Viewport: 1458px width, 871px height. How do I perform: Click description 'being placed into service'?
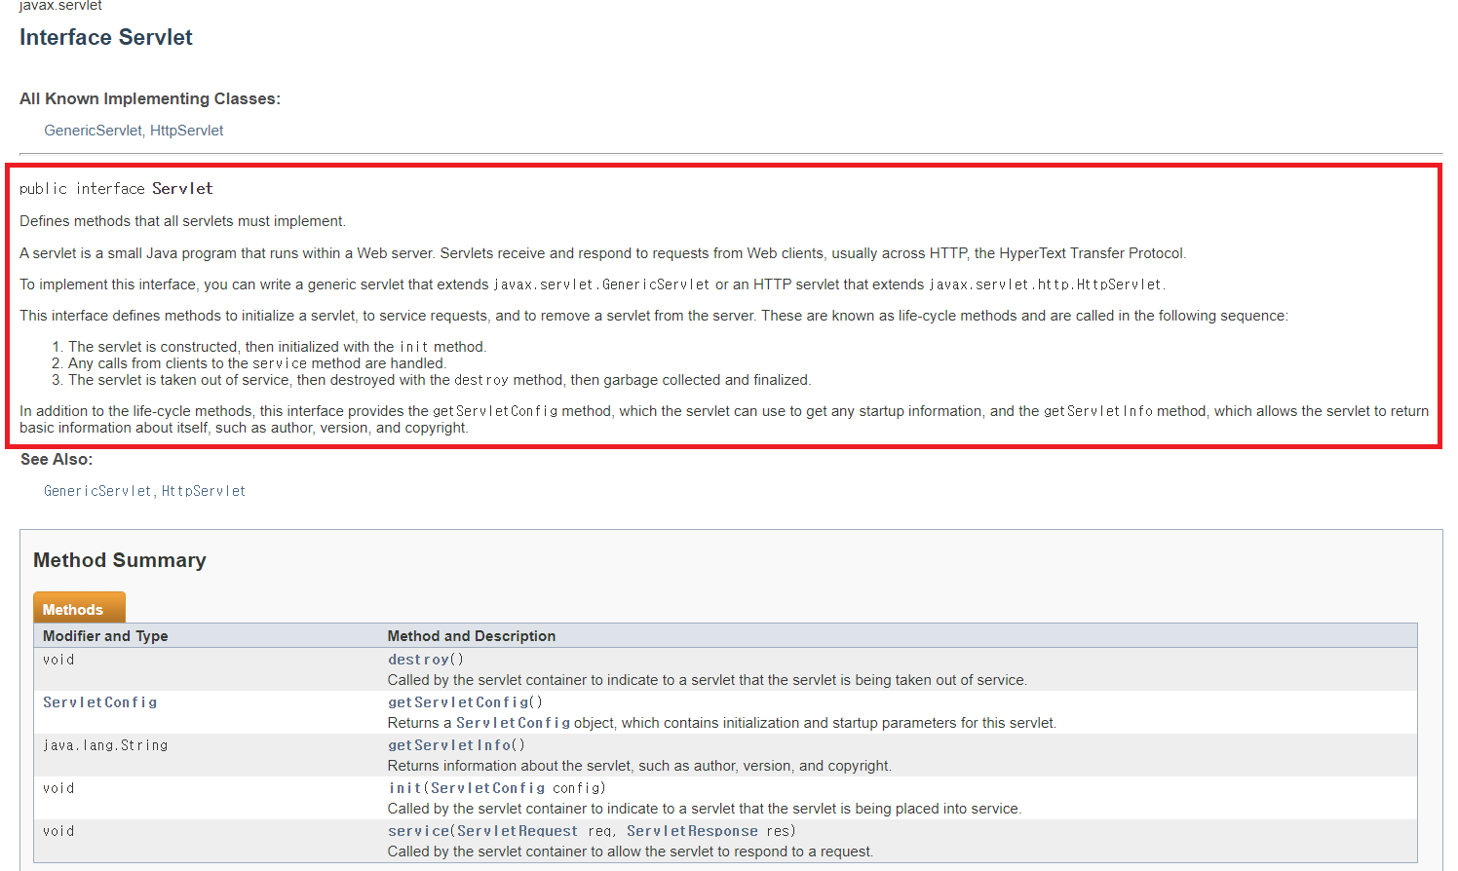coord(705,809)
